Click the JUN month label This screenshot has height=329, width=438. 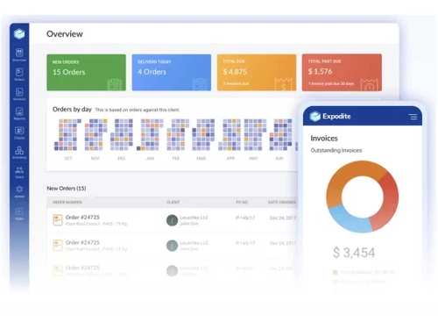tap(279, 158)
